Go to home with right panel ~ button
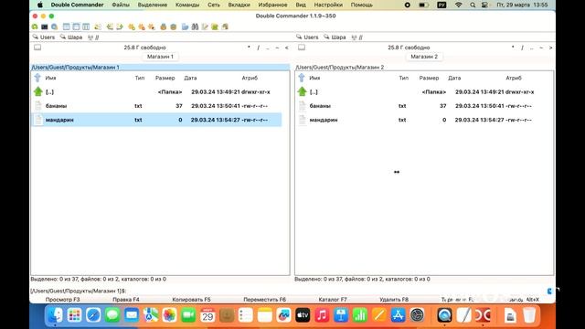The image size is (585, 329). (x=541, y=48)
